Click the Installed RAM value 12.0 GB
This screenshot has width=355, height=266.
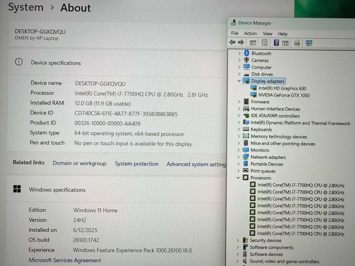103,104
